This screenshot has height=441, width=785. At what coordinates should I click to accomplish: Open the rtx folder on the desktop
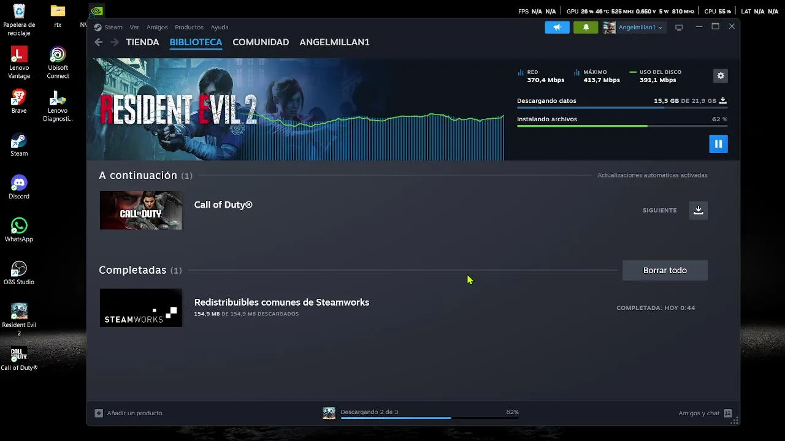pos(58,17)
